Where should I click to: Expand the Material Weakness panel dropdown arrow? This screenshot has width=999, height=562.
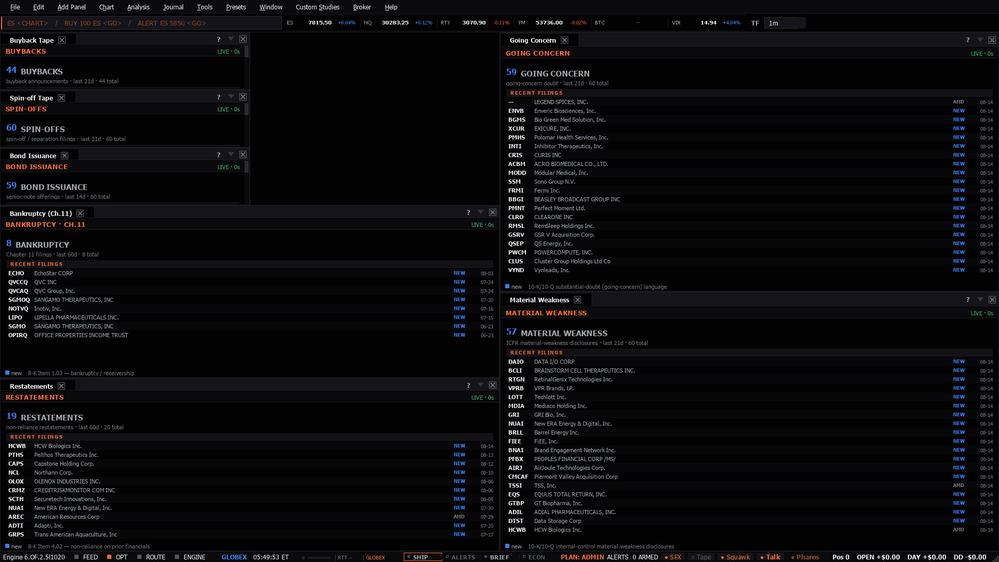tap(980, 299)
